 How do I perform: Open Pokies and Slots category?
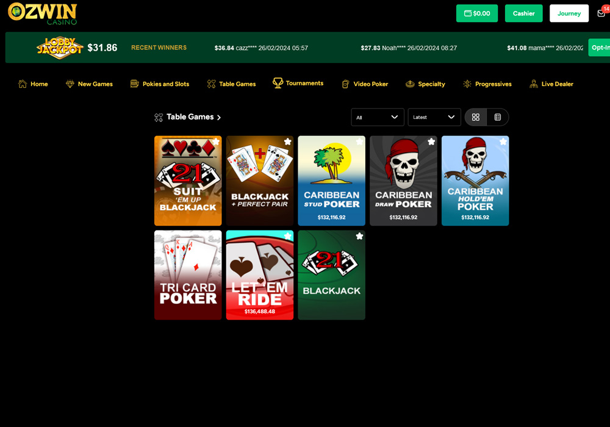coord(159,84)
